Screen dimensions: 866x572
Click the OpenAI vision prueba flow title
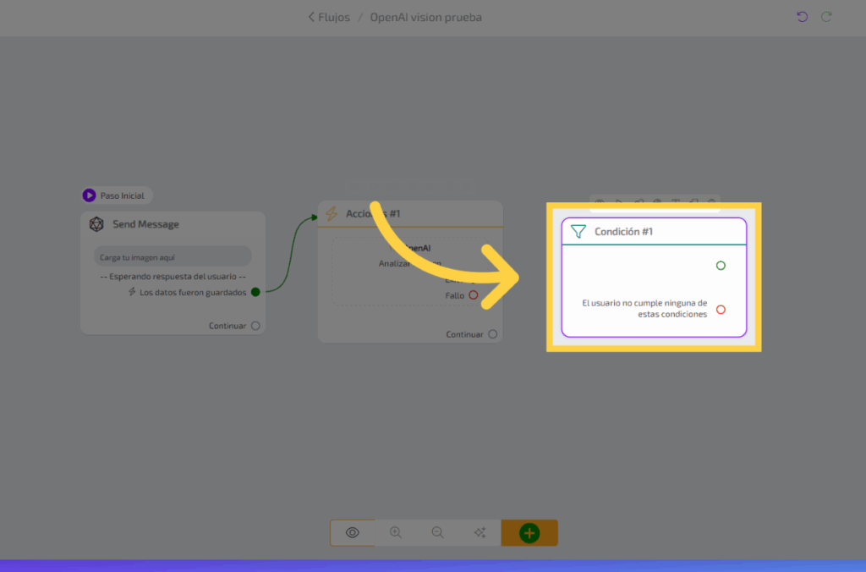(425, 17)
